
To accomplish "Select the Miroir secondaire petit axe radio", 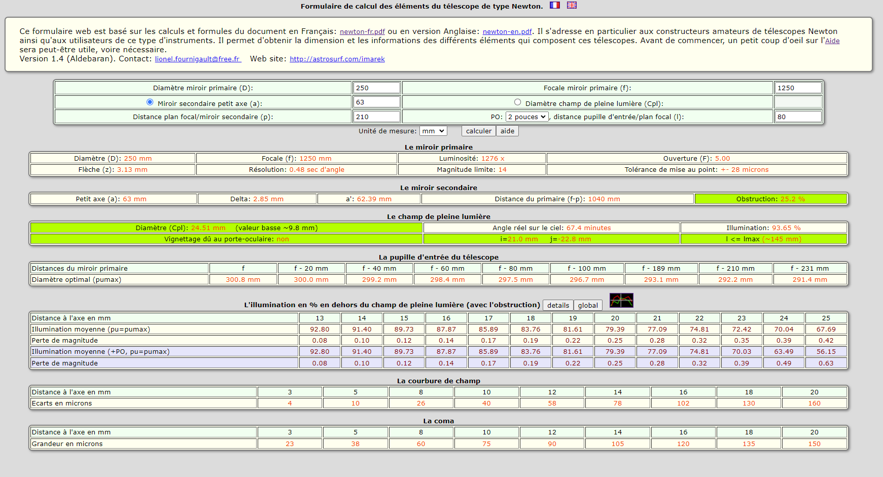I will pos(150,102).
